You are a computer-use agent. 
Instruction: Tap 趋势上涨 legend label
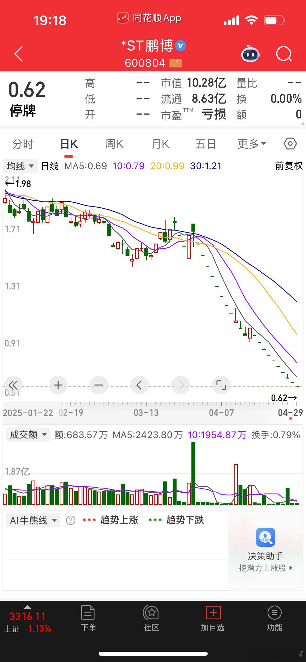[x=119, y=520]
